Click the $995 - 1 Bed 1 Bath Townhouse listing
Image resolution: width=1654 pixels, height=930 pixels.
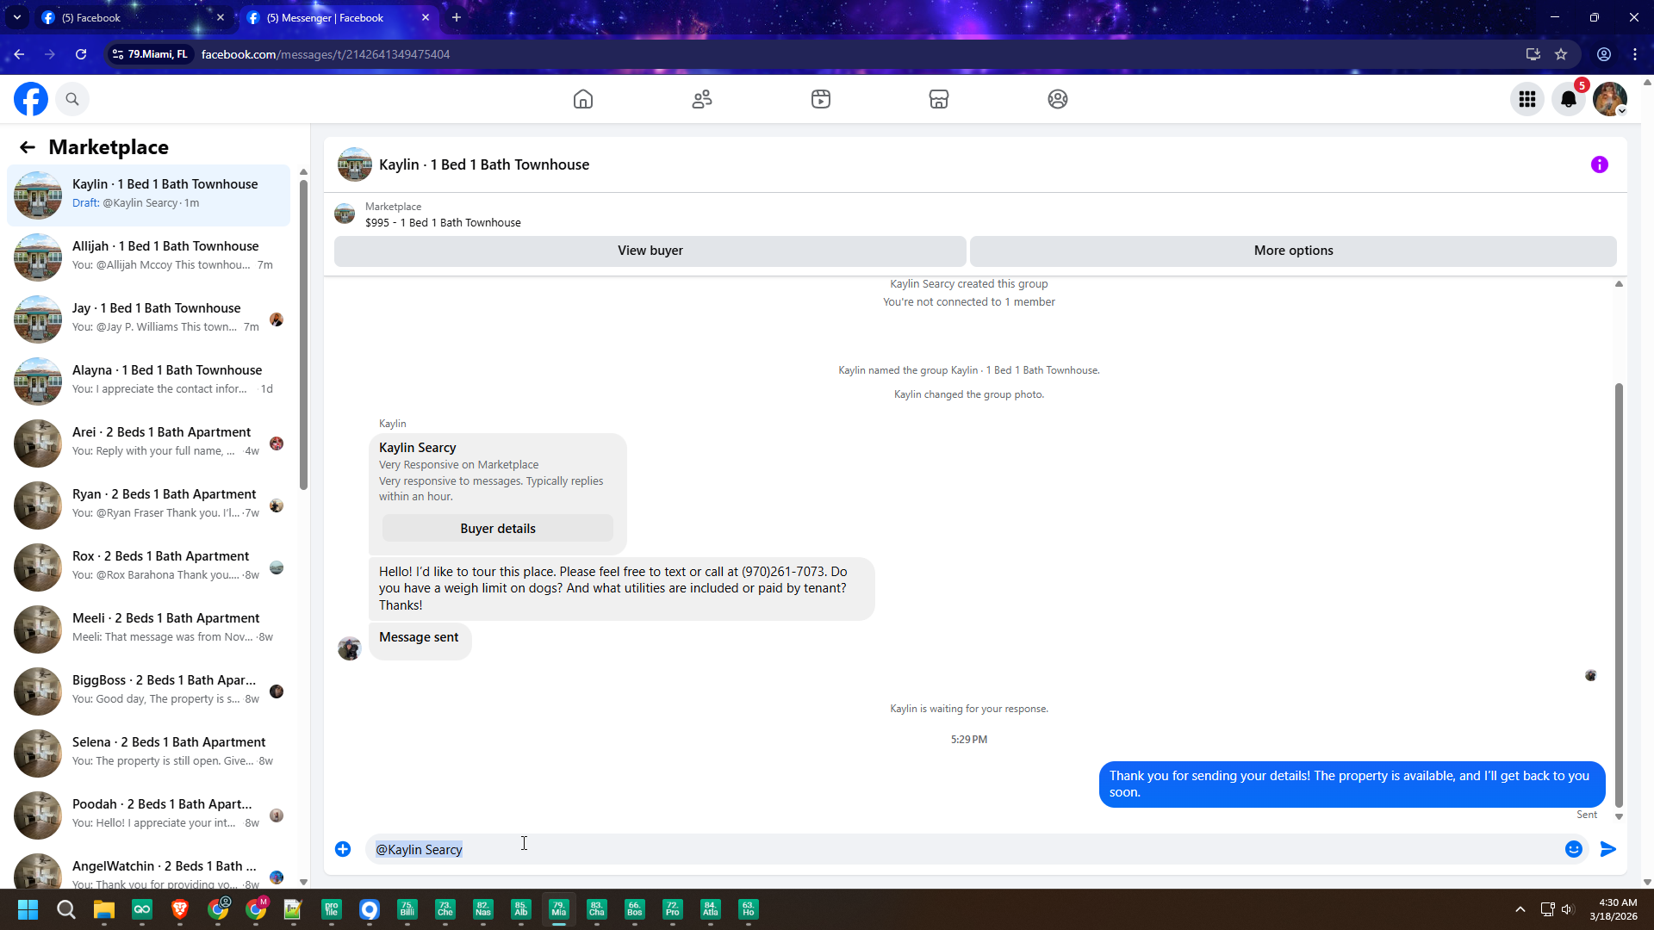click(x=443, y=222)
